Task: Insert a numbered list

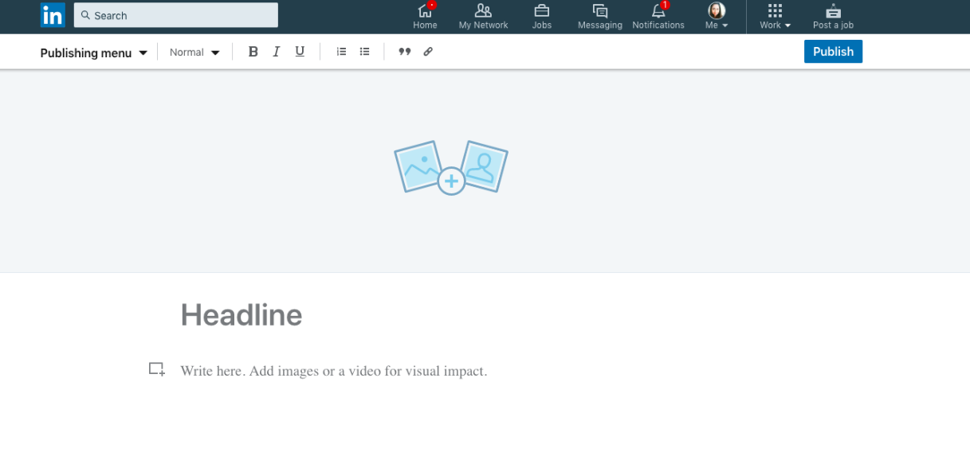Action: (341, 52)
